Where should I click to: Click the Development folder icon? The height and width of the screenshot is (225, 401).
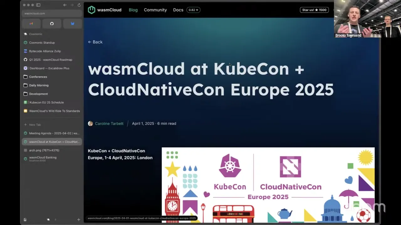point(25,94)
